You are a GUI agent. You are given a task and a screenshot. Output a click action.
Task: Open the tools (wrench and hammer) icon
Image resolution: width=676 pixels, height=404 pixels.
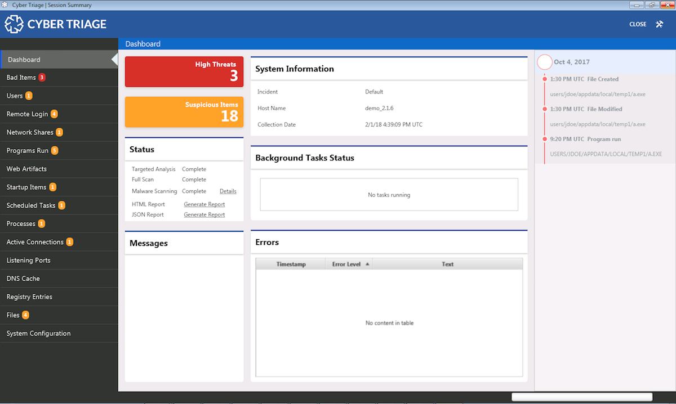[x=659, y=24]
